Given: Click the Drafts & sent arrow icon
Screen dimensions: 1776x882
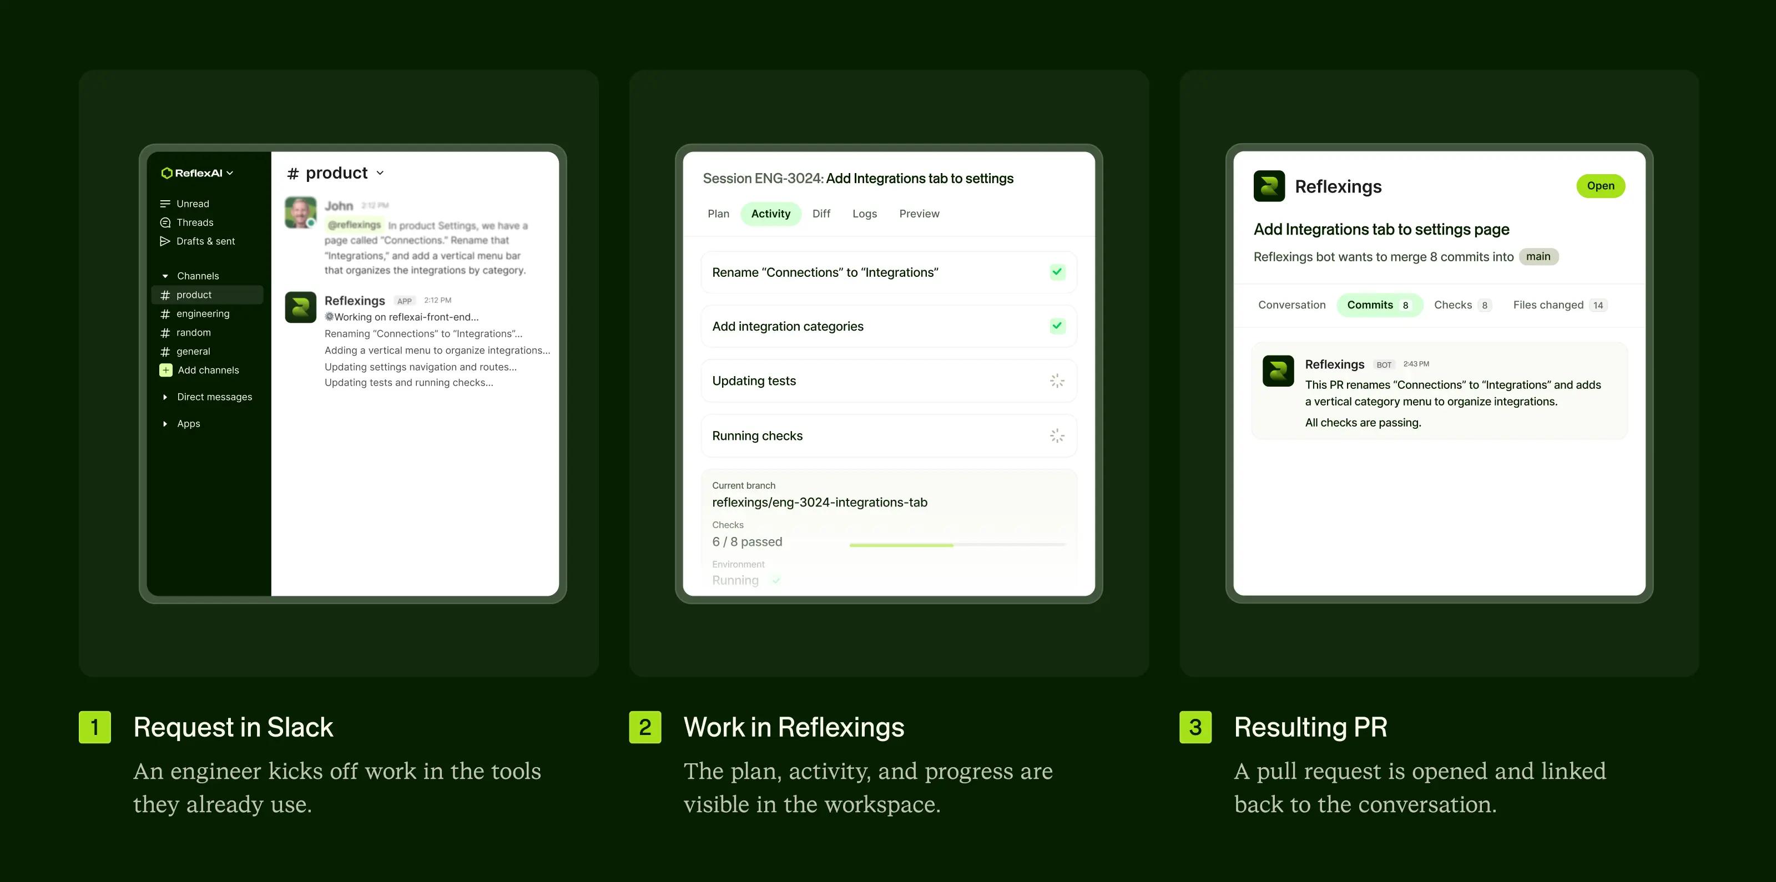Looking at the screenshot, I should point(165,241).
